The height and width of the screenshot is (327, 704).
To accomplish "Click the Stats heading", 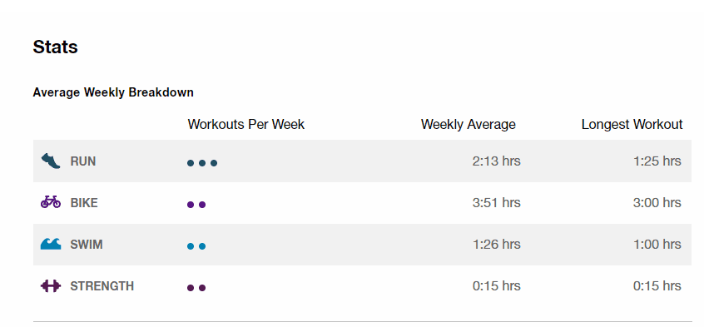I will pos(55,47).
